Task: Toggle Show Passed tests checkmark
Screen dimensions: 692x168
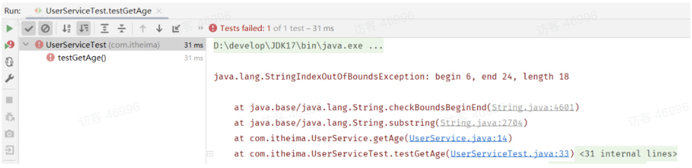Action: [x=29, y=29]
